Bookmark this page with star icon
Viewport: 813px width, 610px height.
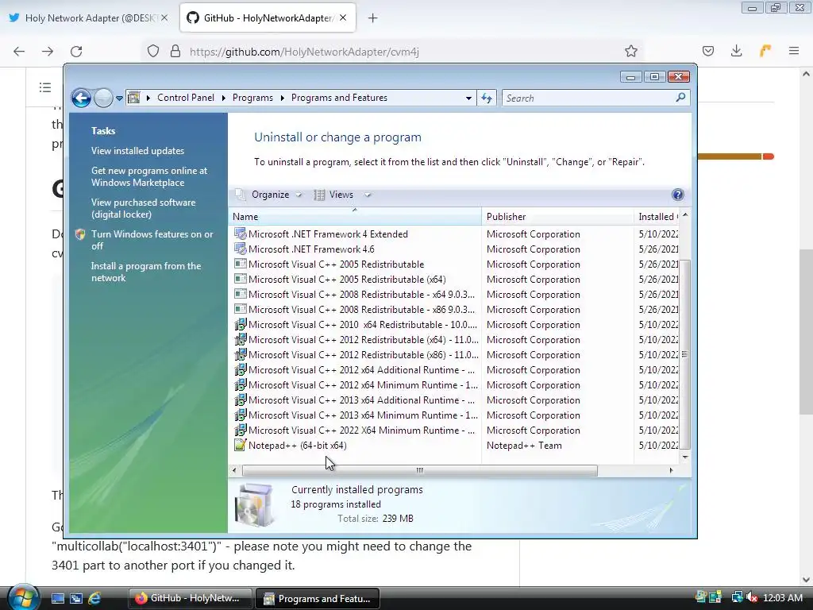coord(630,51)
